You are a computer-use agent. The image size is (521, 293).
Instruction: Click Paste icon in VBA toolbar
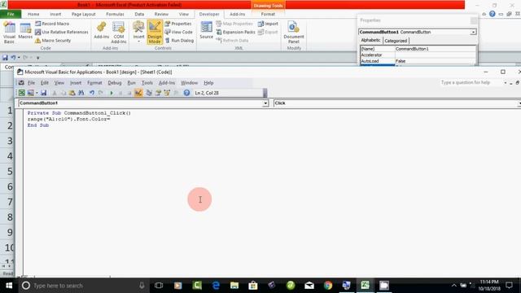tap(72, 93)
